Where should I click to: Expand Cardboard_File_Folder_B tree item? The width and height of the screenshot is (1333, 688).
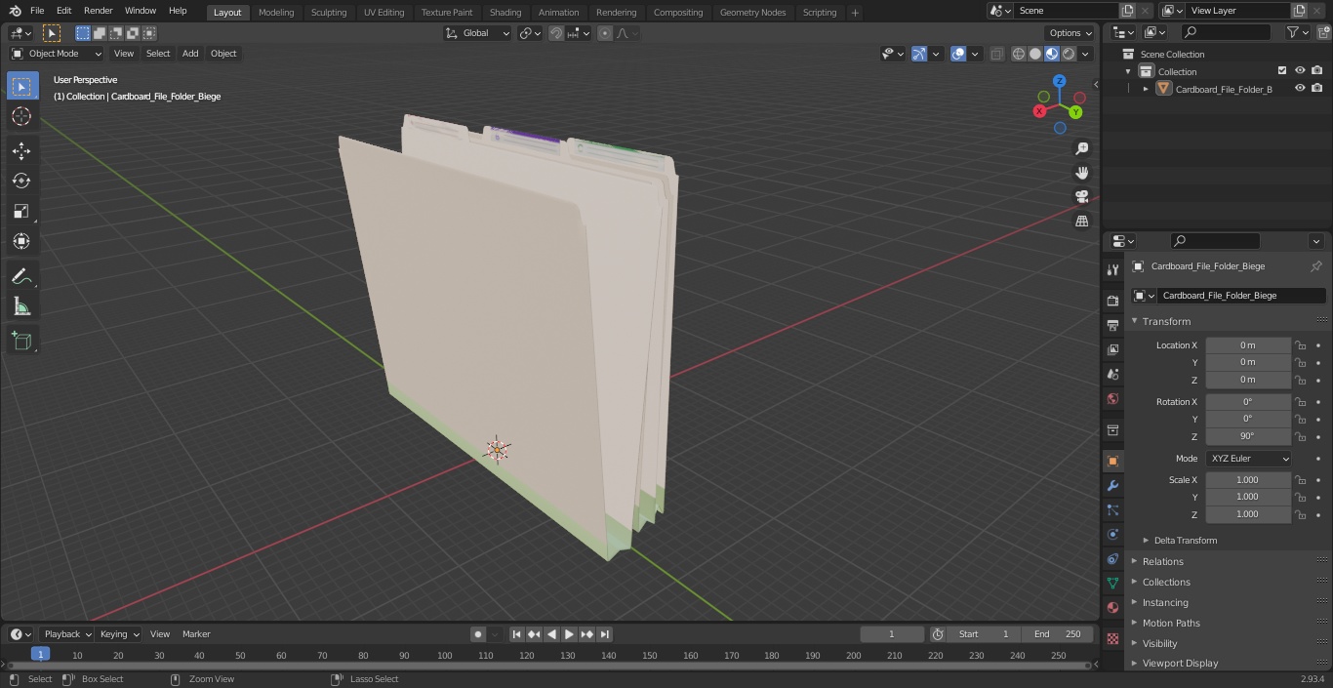click(1146, 89)
